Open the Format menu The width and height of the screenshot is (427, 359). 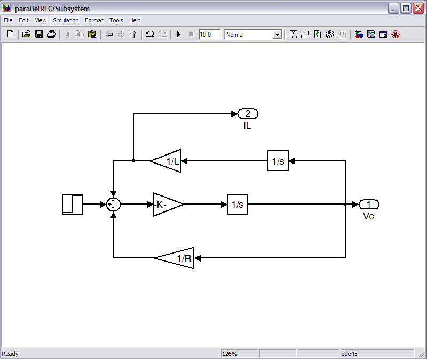click(x=94, y=20)
